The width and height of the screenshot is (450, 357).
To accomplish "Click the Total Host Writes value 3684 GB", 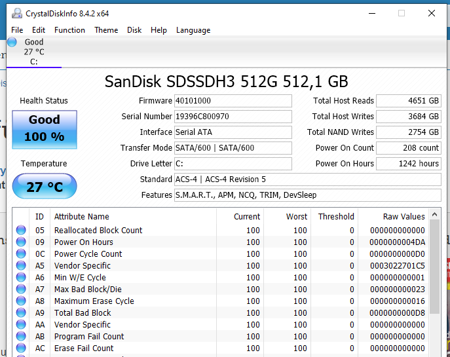I will click(409, 117).
